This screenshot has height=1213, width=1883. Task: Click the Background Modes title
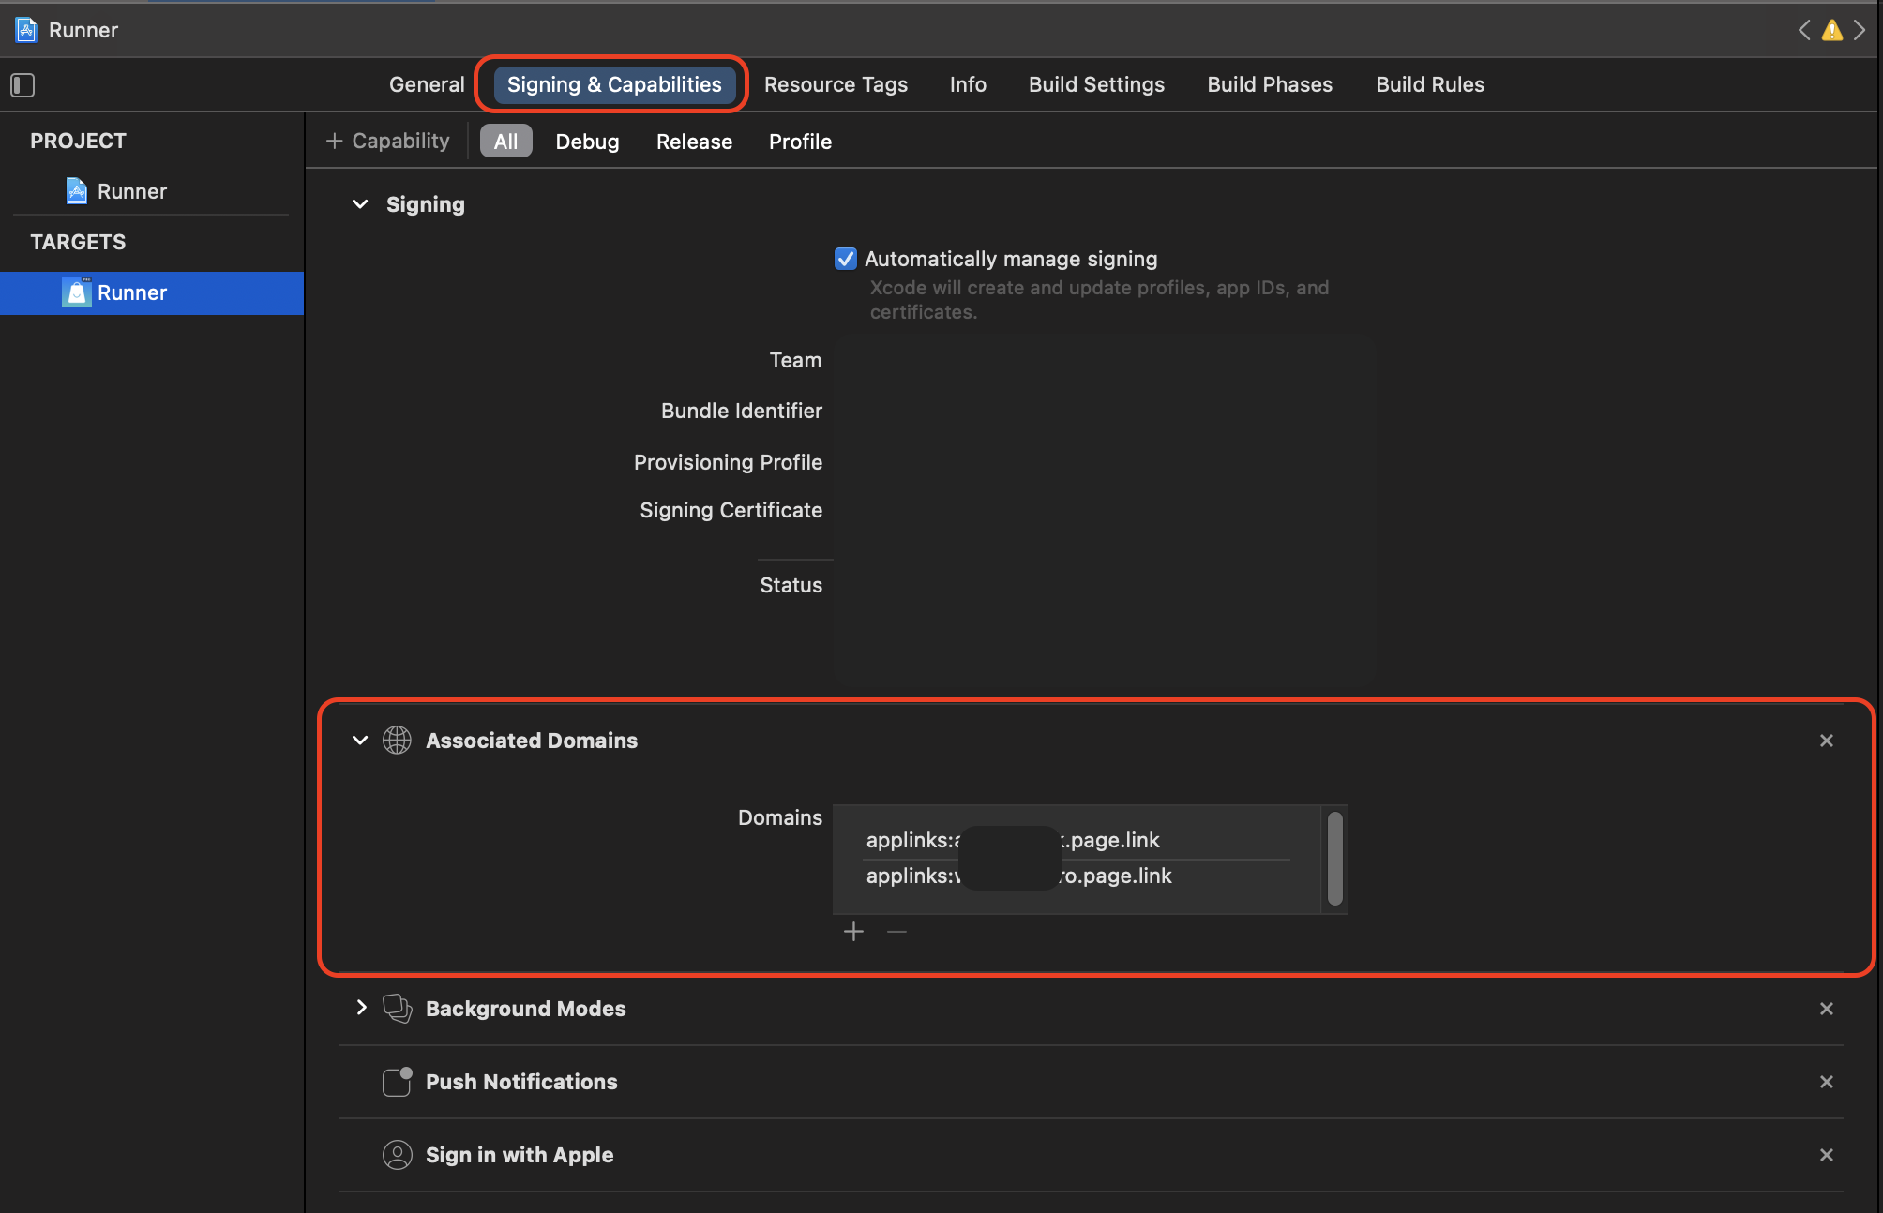(525, 1009)
